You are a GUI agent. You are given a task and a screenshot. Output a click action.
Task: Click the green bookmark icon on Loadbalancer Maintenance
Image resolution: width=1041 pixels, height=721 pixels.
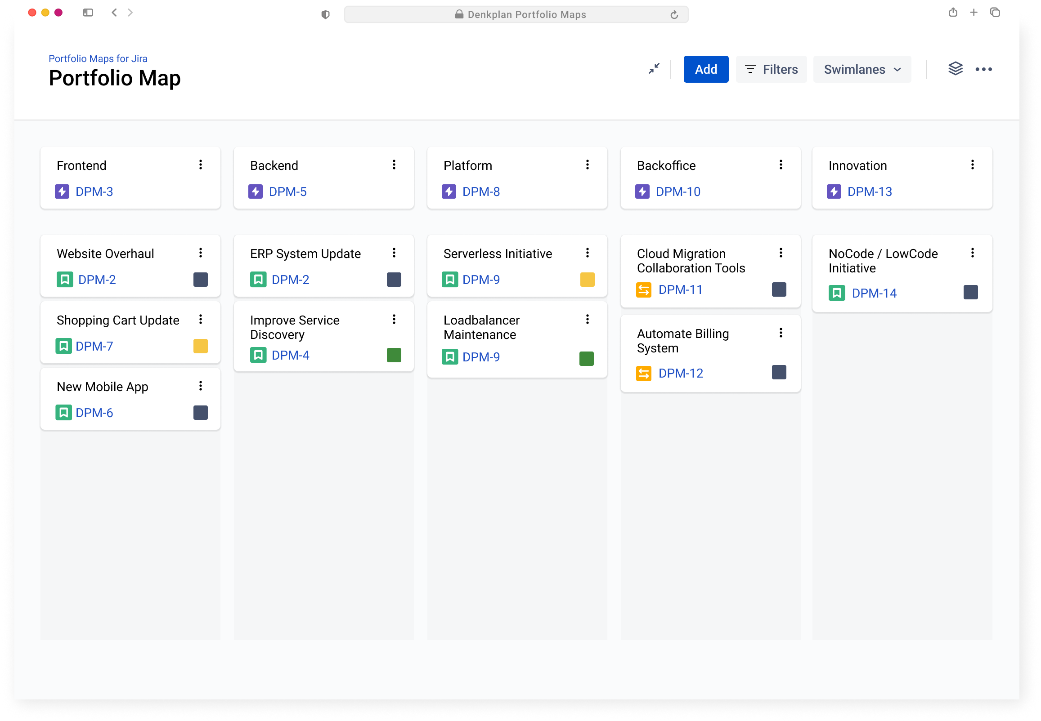click(x=450, y=357)
